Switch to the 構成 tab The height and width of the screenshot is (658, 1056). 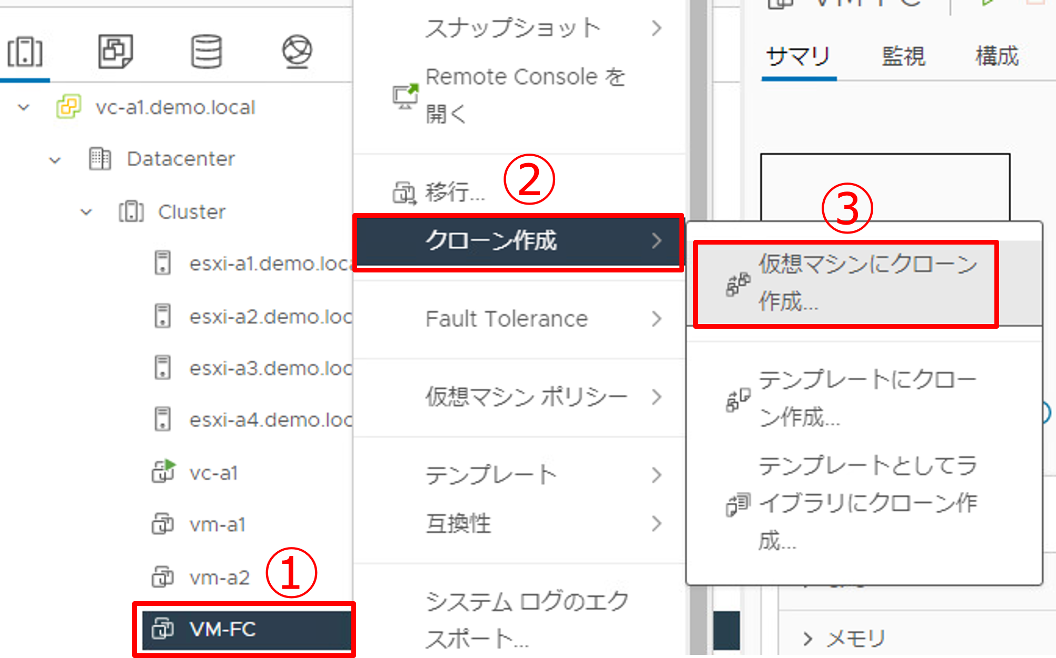point(996,56)
